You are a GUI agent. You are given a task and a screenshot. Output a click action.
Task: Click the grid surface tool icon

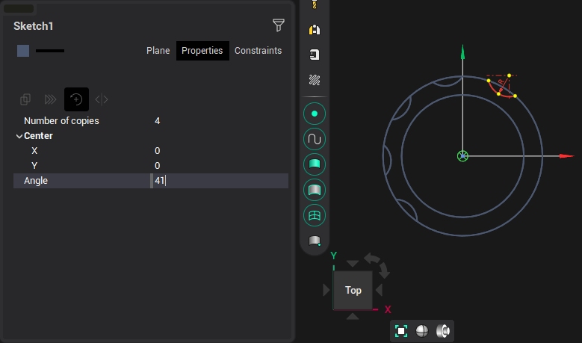pyautogui.click(x=315, y=215)
